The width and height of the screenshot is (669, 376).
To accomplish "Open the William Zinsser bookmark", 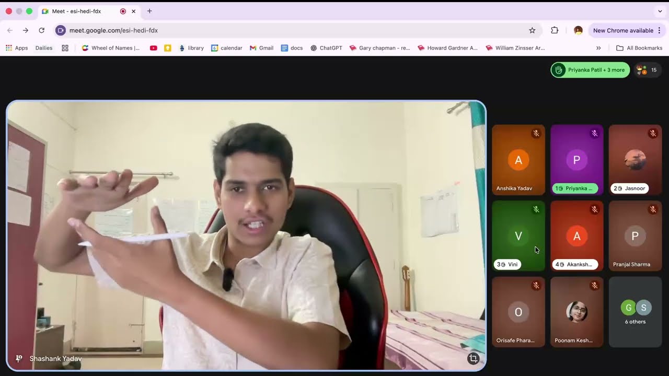I will [x=515, y=48].
